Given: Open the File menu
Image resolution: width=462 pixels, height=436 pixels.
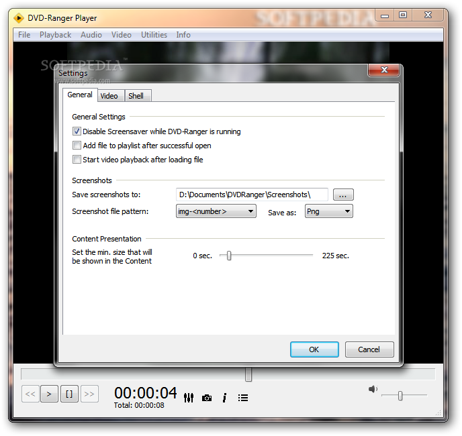Looking at the screenshot, I should [24, 35].
